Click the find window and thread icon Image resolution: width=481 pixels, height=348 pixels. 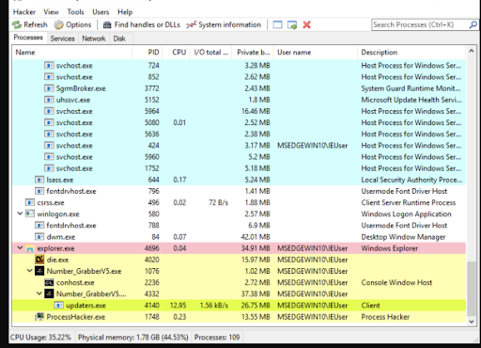tap(292, 24)
